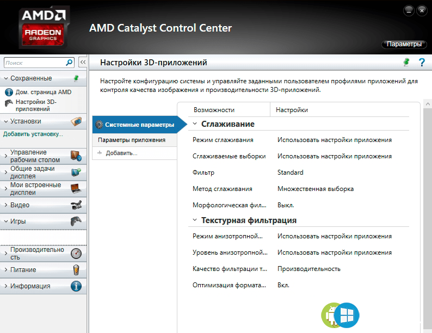Collapse the Установки section
The height and width of the screenshot is (333, 432).
[x=6, y=121]
